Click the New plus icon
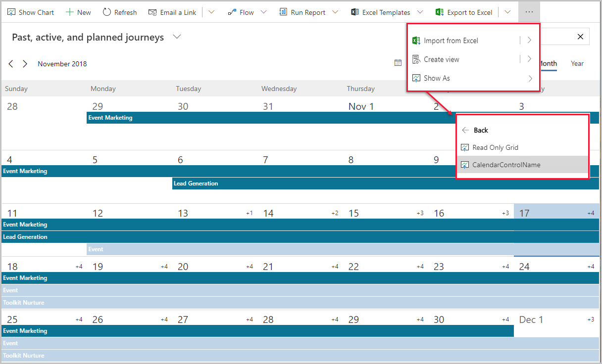Screen dimensions: 602x364 coord(70,12)
